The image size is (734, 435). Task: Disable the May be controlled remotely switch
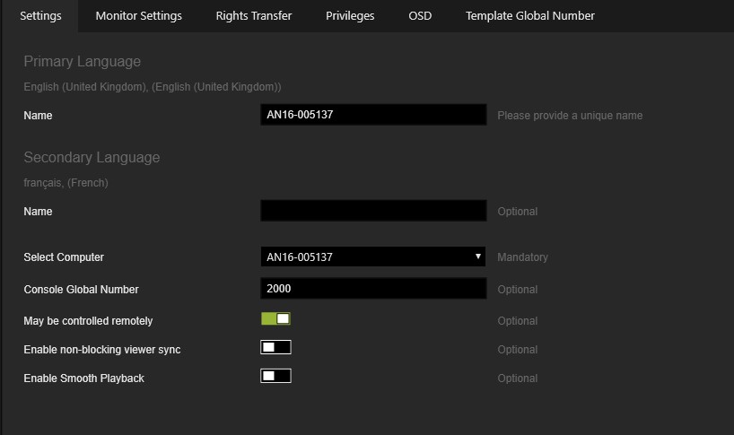tap(275, 319)
